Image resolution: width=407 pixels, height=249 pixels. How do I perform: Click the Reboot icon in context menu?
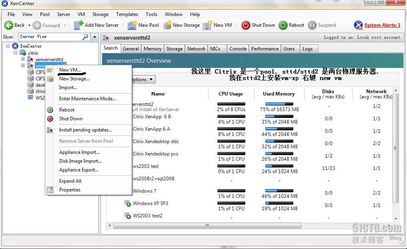[50, 110]
